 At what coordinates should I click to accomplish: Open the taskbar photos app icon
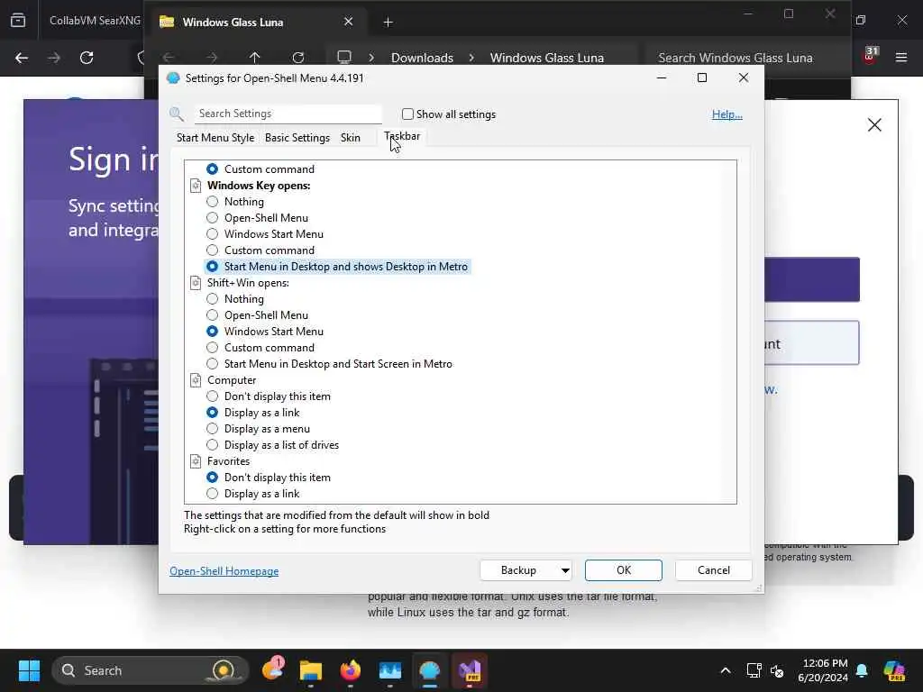click(389, 670)
